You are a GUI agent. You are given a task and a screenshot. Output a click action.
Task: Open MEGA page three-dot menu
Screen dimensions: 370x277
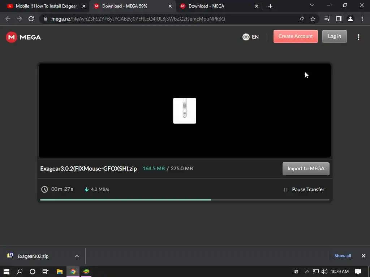point(358,37)
